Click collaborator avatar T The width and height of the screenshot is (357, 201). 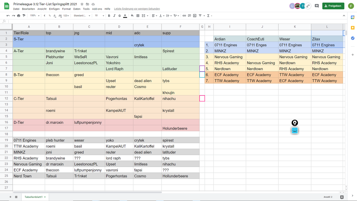tap(302, 6)
